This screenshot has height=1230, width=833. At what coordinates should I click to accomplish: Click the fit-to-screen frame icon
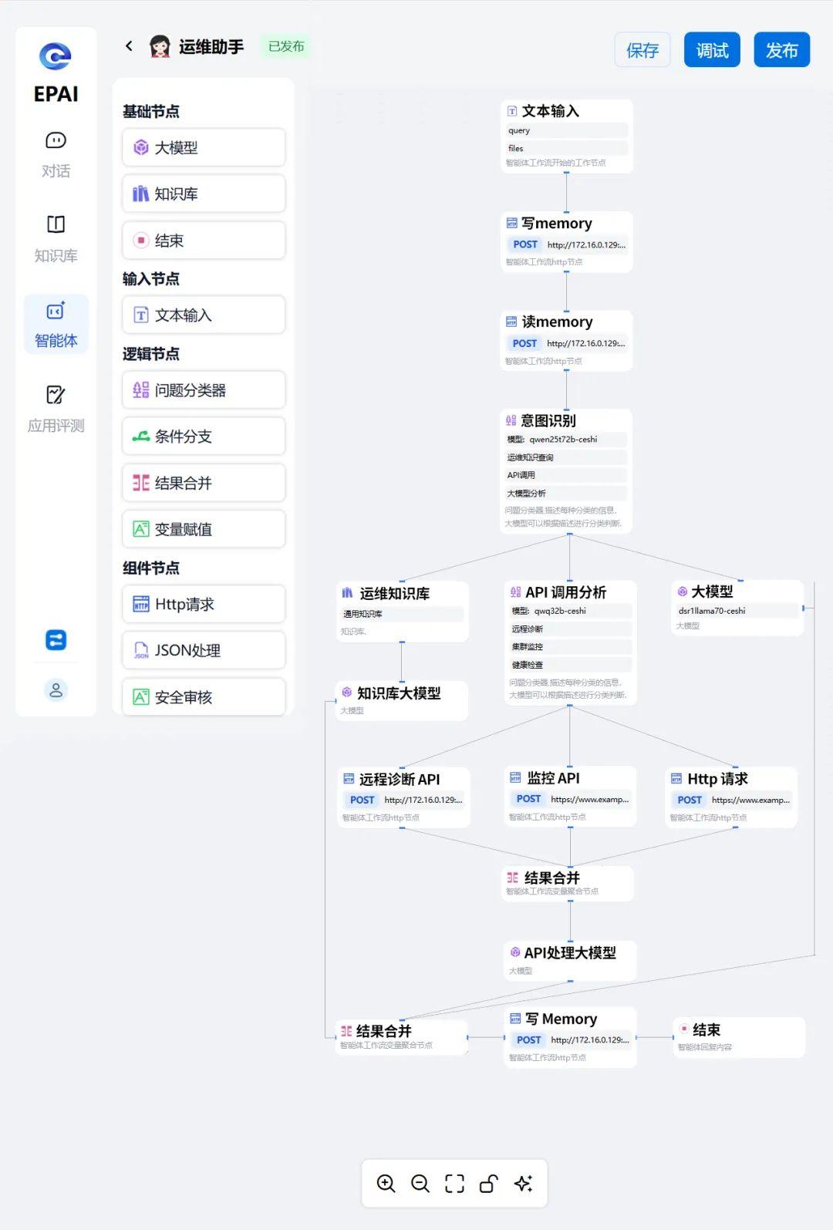pos(454,1183)
